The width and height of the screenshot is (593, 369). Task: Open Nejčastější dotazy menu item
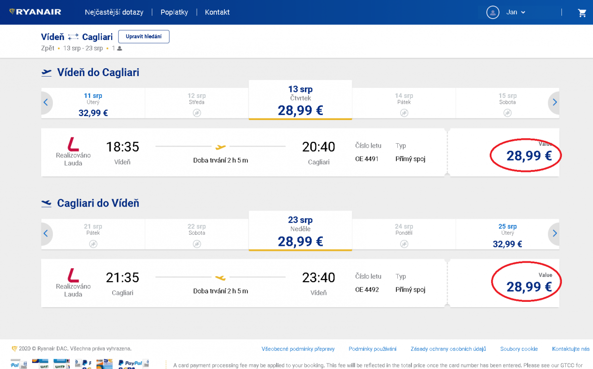(114, 12)
